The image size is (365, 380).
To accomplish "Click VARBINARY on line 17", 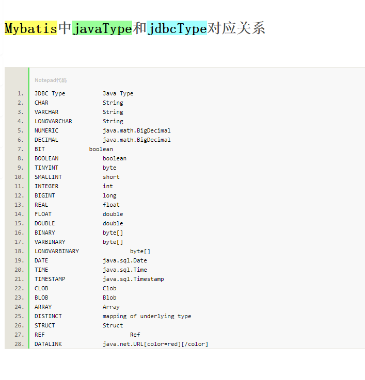I will point(50,242).
